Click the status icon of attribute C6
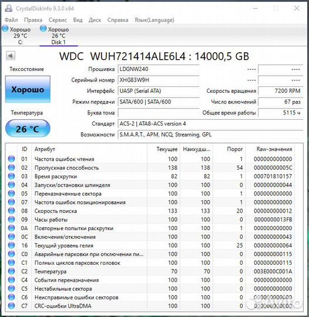 coord(12,297)
